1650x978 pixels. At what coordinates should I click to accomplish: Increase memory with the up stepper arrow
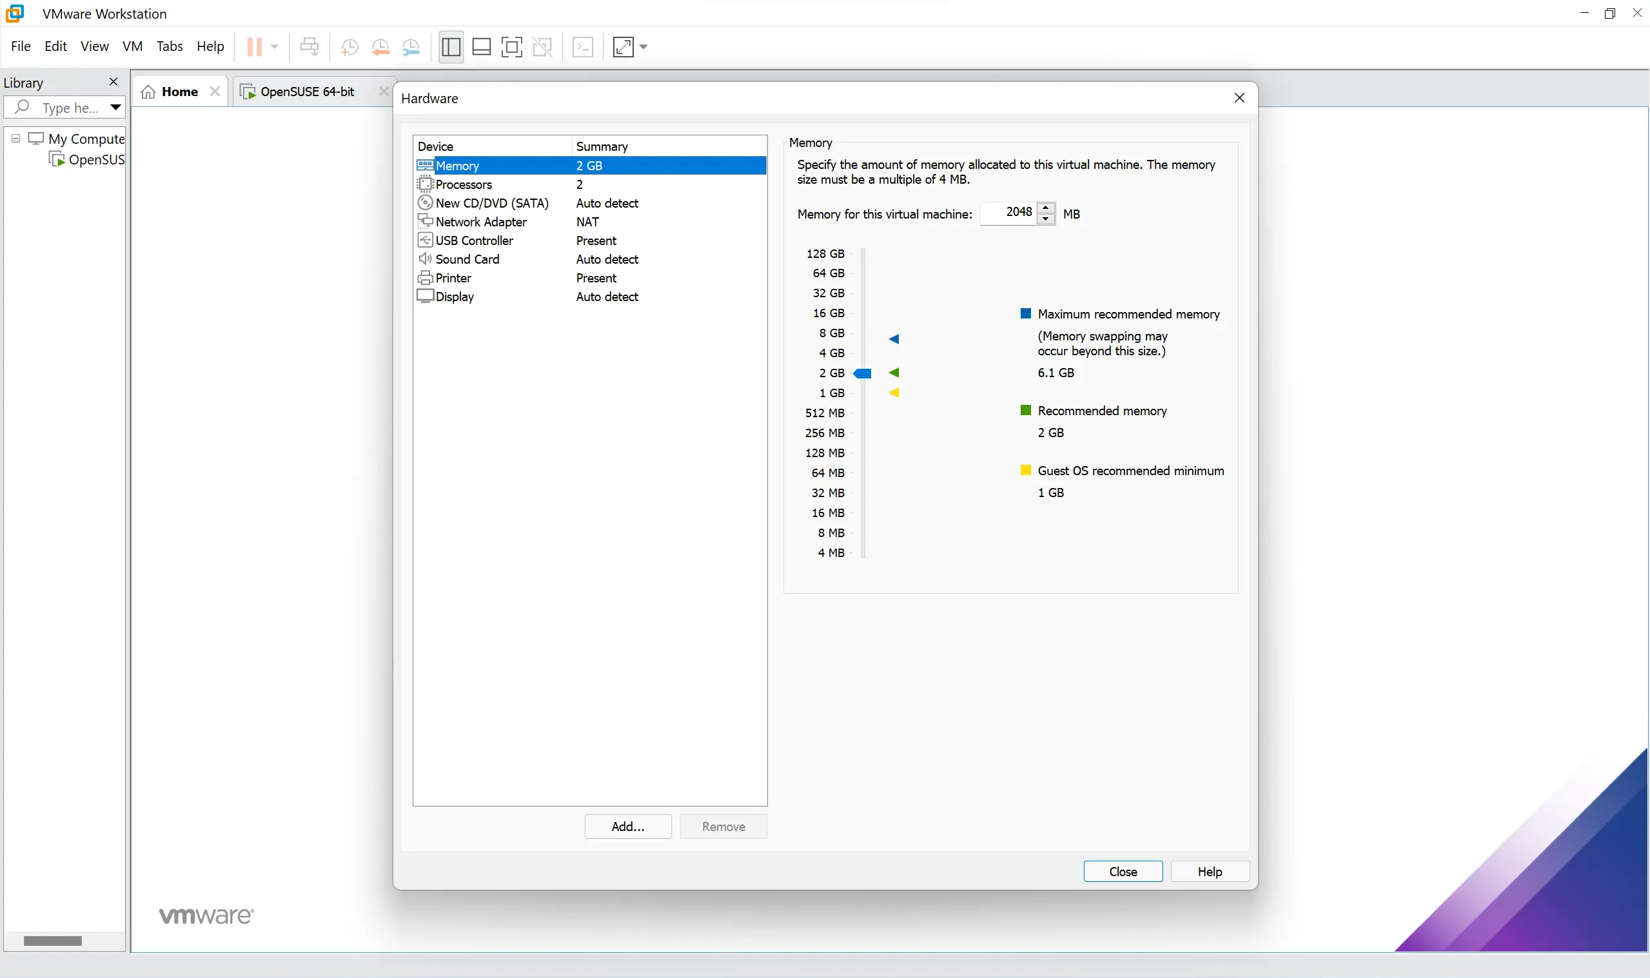click(1046, 208)
